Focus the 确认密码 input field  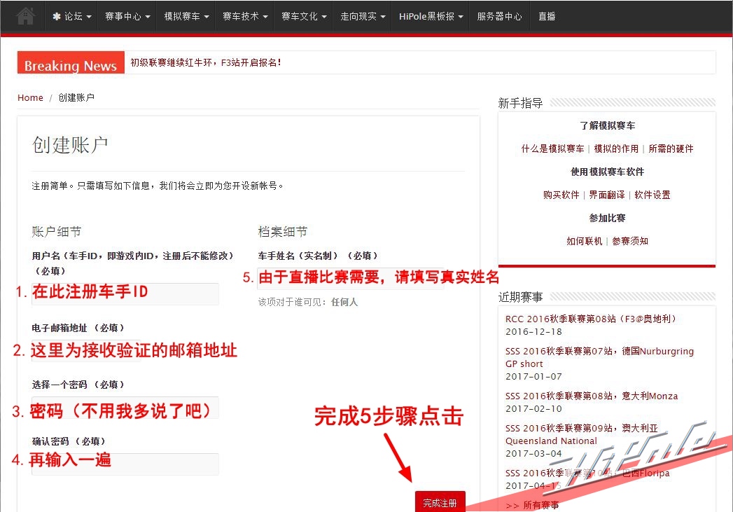click(125, 464)
